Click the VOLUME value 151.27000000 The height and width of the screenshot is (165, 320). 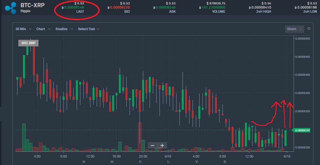[x=212, y=7]
